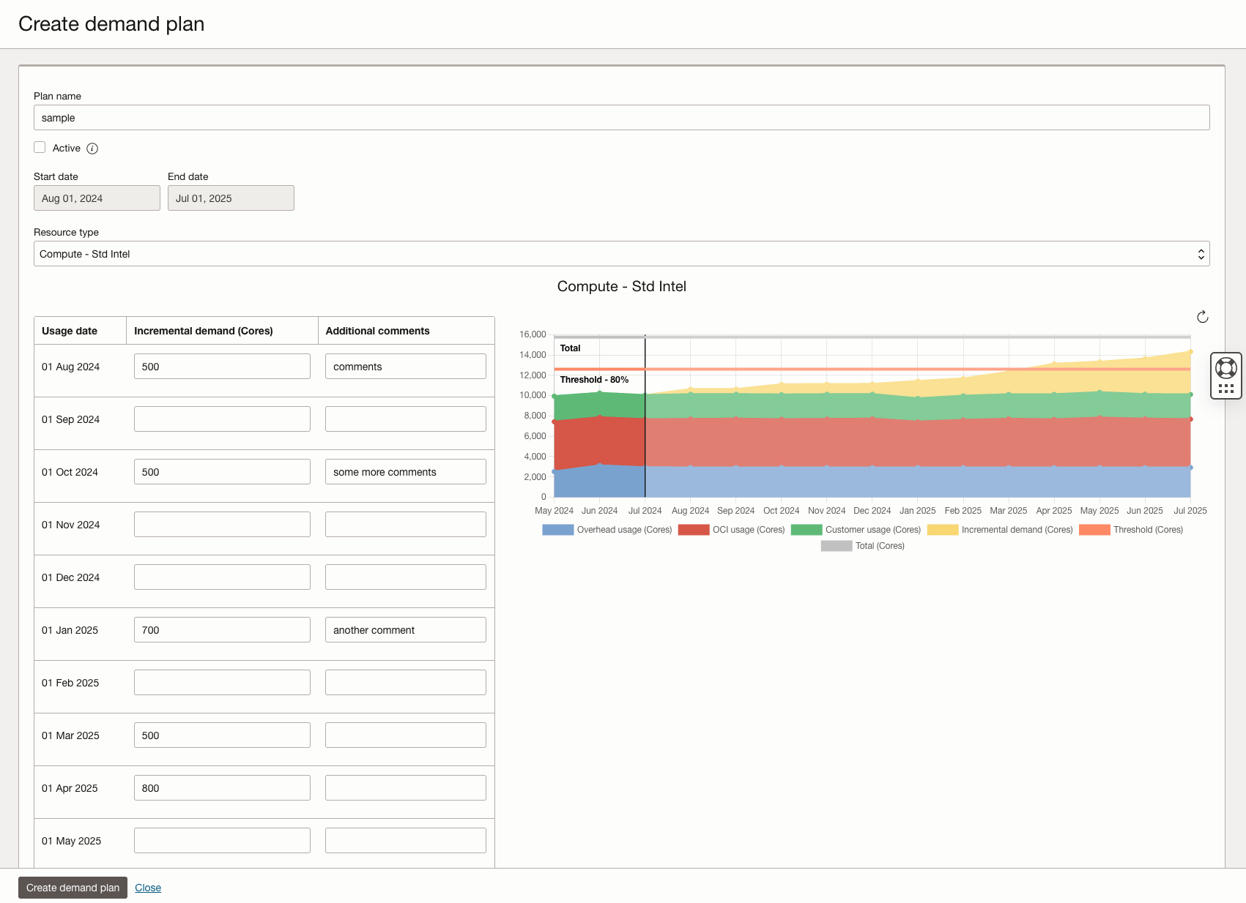Enable the Active checkbox
This screenshot has height=903, width=1246.
point(40,147)
